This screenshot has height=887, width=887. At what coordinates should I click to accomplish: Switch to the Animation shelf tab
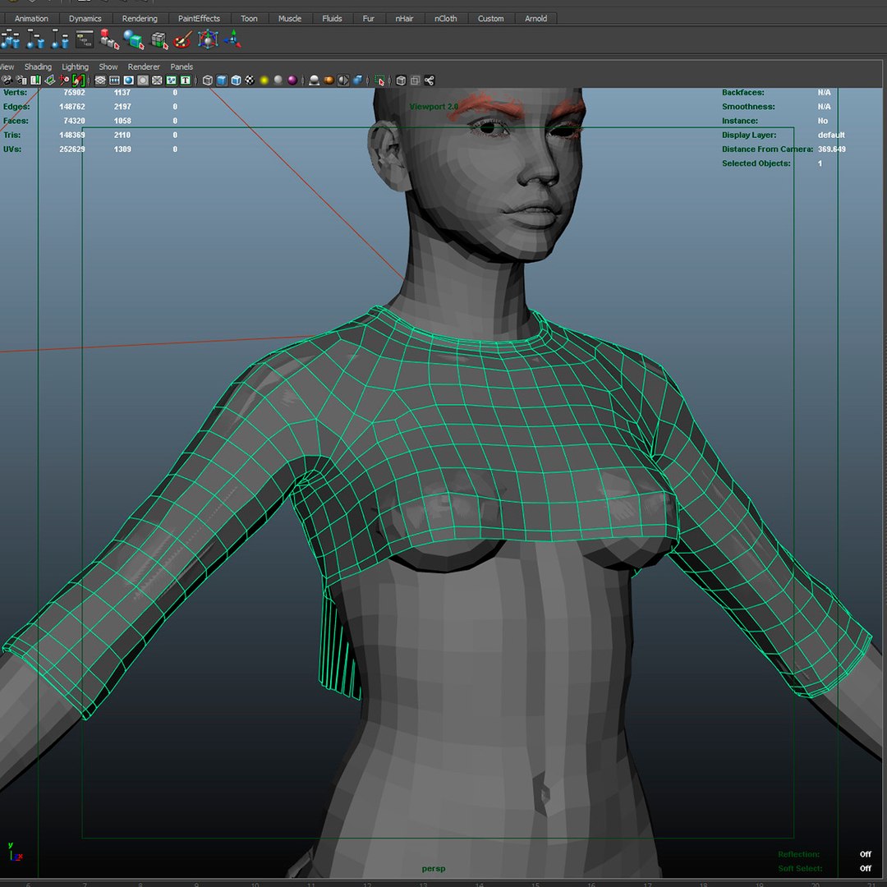pos(31,18)
